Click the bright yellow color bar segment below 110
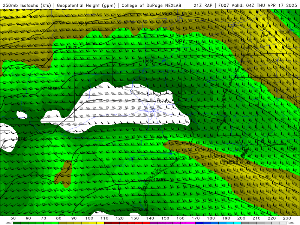The width and height of the screenshot is (300, 225). pos(100,223)
